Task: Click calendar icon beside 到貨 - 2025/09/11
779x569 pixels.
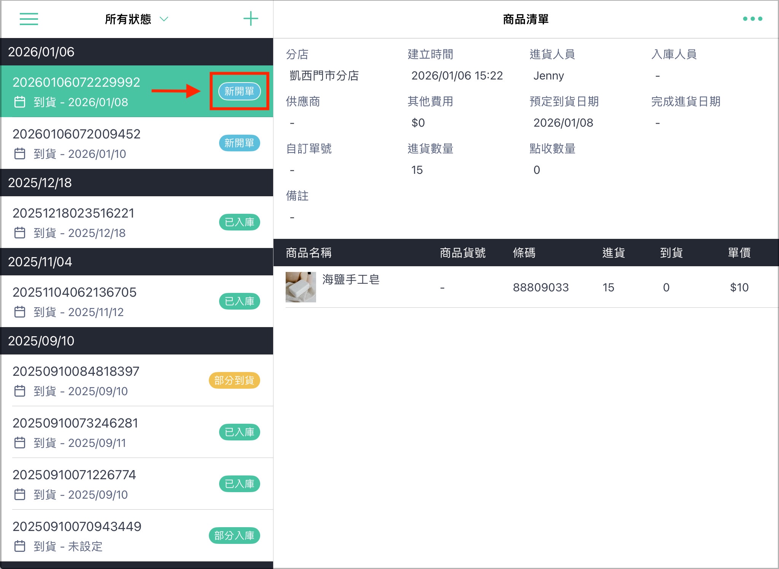Action: pyautogui.click(x=20, y=443)
